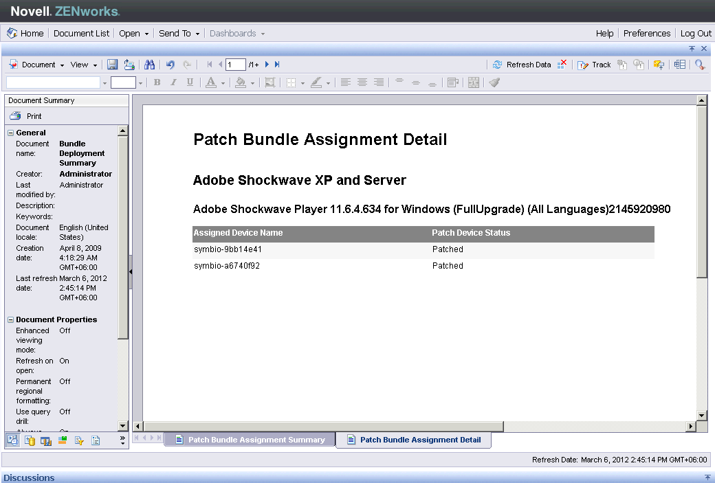Screen dimensions: 715x483
Task: Toggle Underline formatting
Action: [190, 82]
